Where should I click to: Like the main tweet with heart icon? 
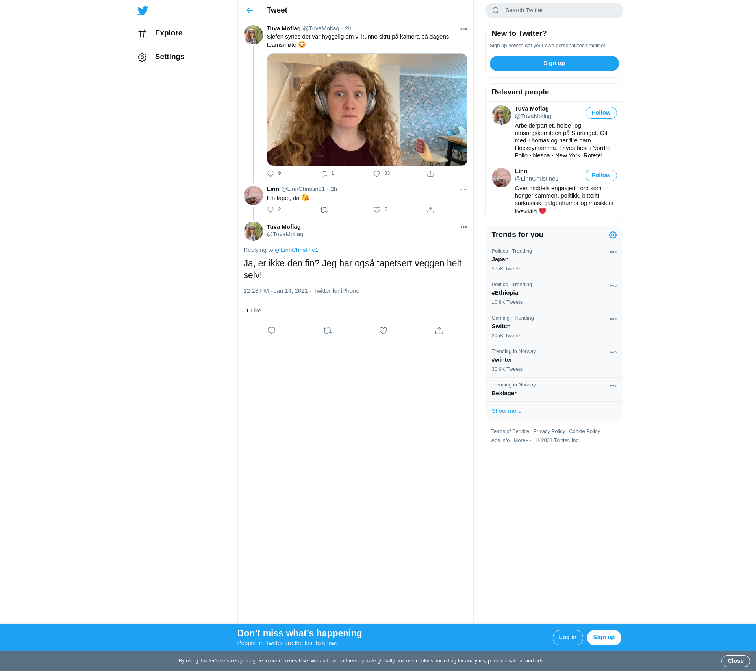383,331
